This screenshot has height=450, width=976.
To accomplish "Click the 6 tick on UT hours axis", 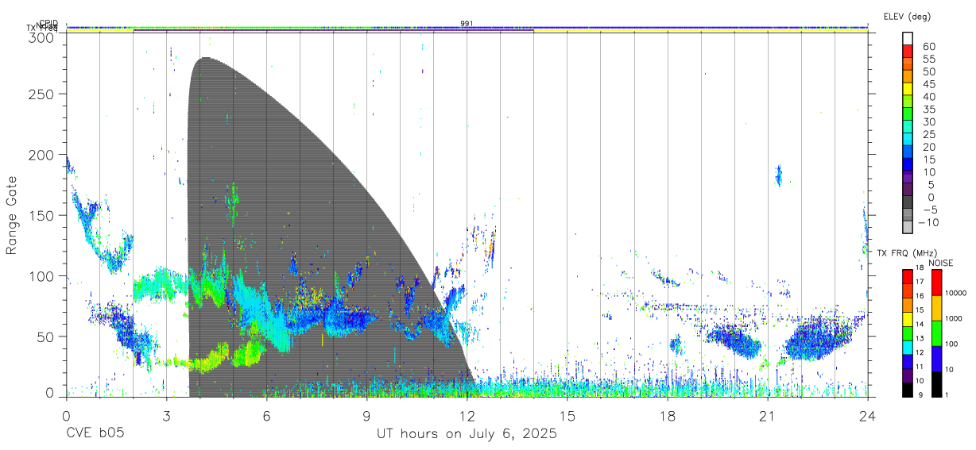I will [267, 416].
